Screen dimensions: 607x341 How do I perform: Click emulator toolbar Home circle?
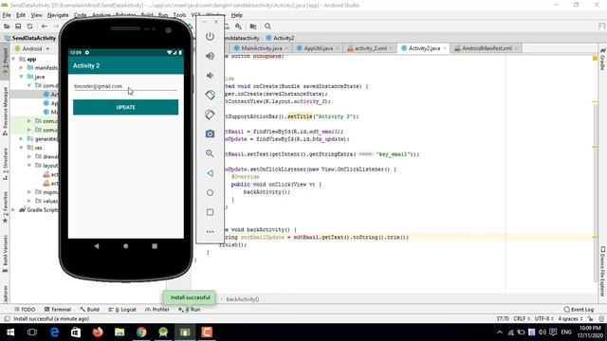point(210,192)
